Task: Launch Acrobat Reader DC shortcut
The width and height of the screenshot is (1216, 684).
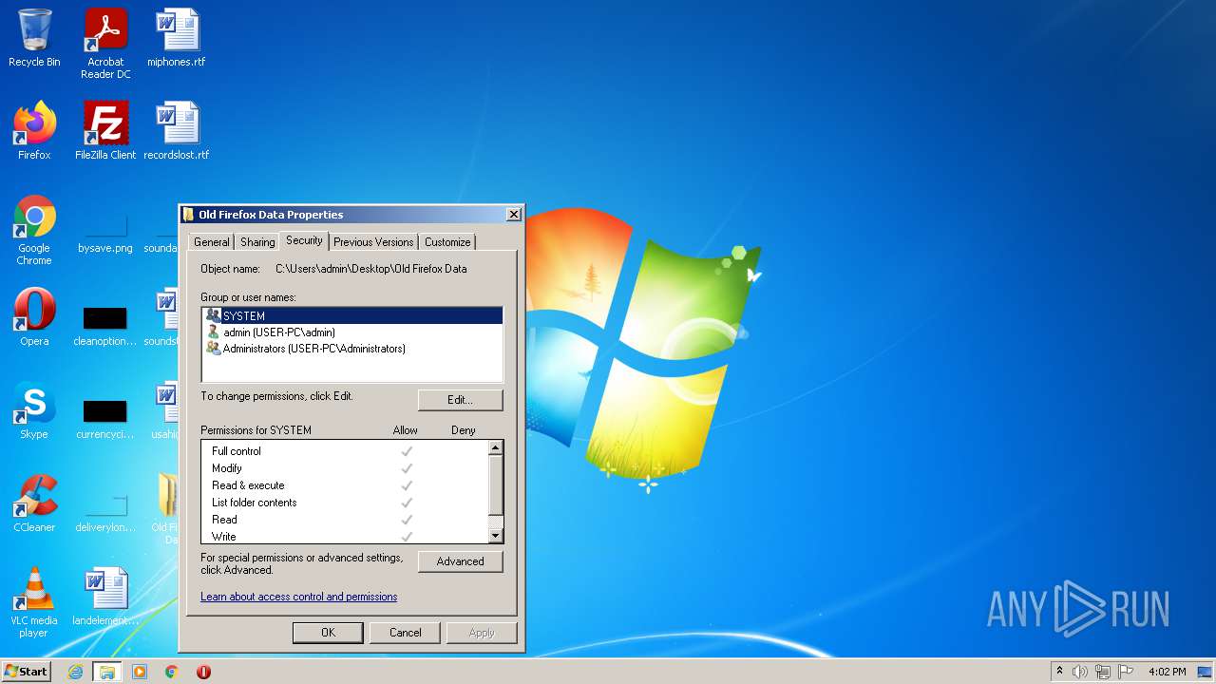Action: [105, 44]
